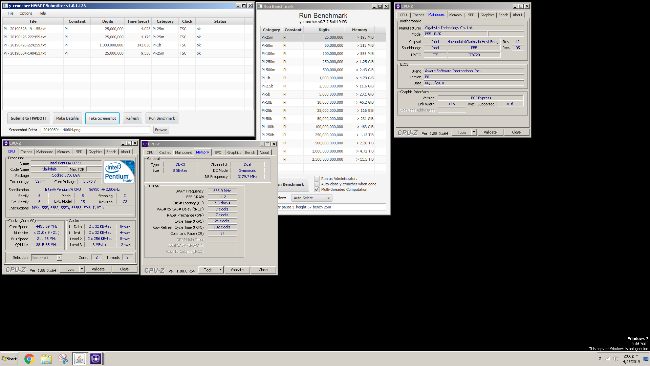650x366 pixels.
Task: Open the network tray icon
Action: pyautogui.click(x=607, y=359)
